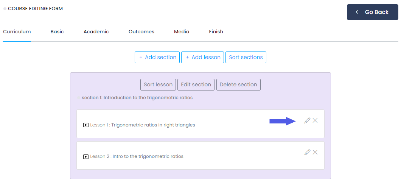
Task: Go to the Academic tab
Action: (x=96, y=32)
